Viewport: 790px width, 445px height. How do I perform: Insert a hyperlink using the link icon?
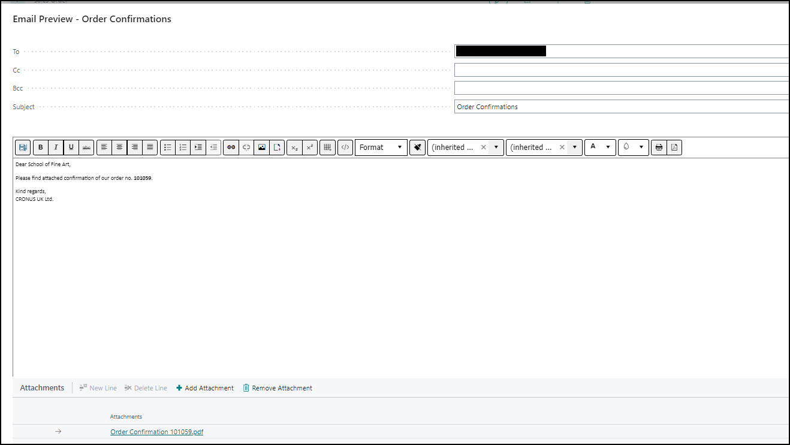pos(231,148)
